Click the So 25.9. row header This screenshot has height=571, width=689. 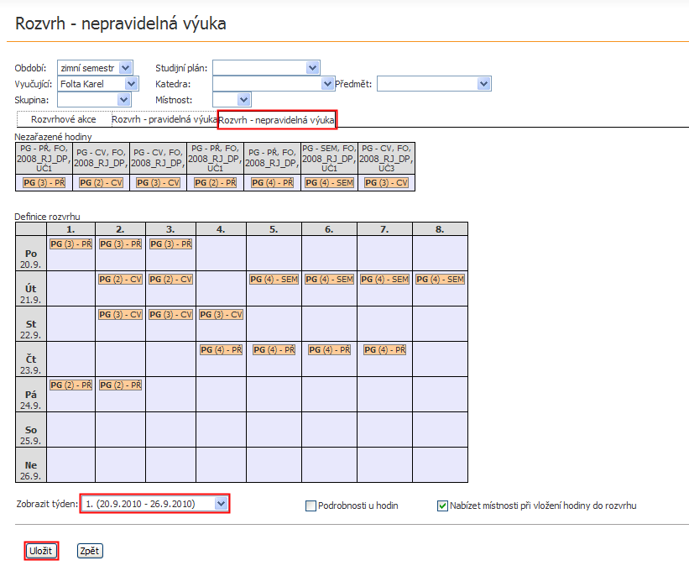tap(31, 429)
